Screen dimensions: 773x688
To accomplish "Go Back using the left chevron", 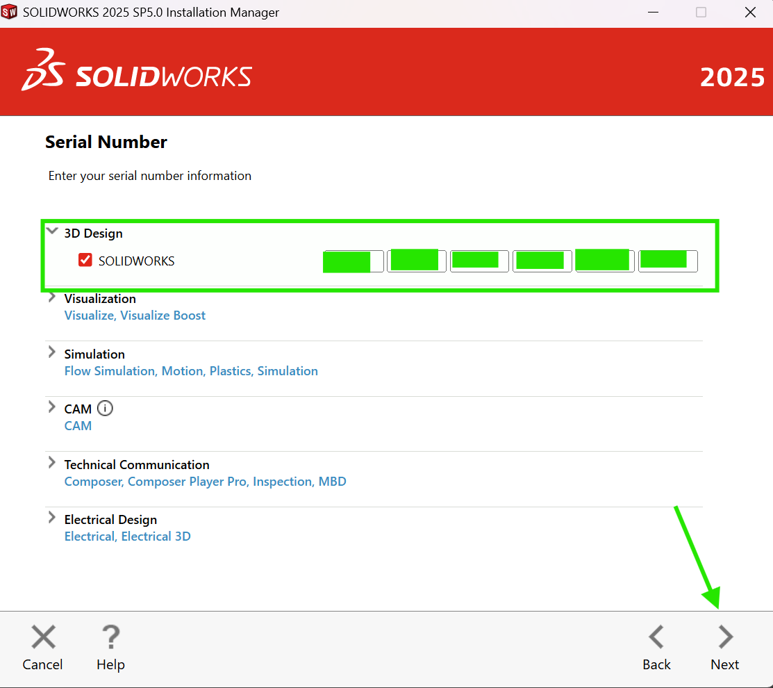I will click(x=656, y=637).
